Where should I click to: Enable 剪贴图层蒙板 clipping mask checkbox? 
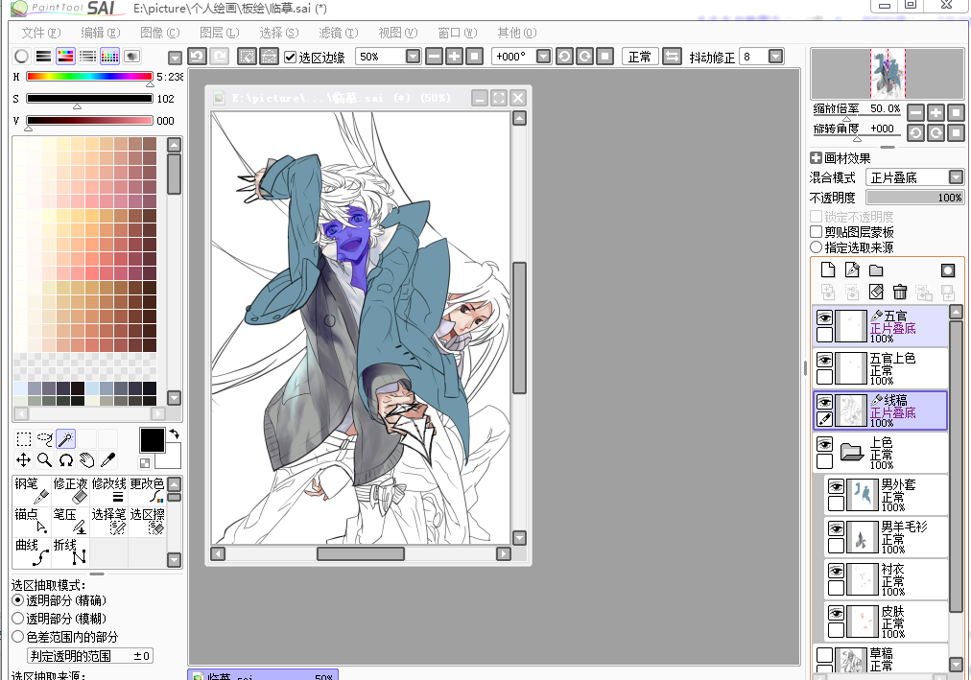point(817,232)
